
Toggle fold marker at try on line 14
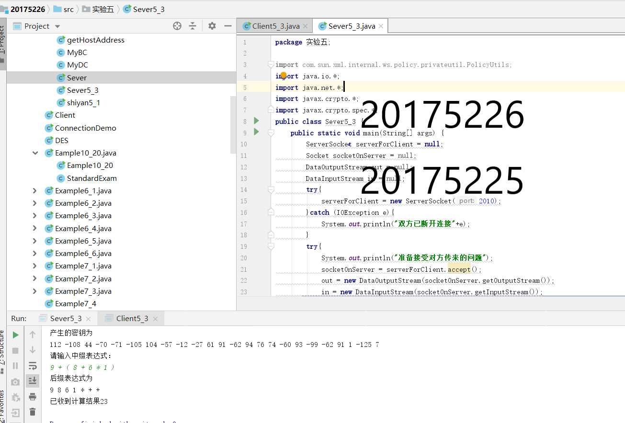point(271,189)
